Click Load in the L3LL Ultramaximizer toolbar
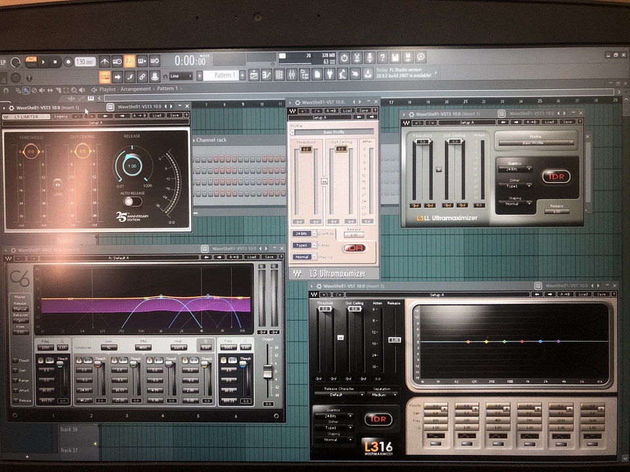This screenshot has height=472, width=630. click(549, 122)
